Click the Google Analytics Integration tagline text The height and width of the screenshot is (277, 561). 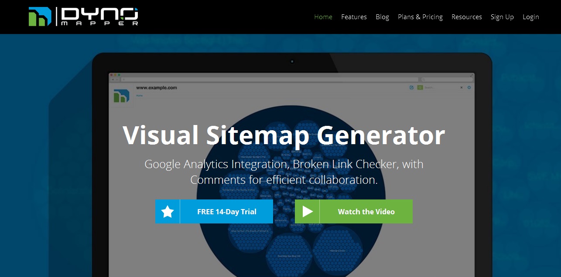click(x=284, y=172)
